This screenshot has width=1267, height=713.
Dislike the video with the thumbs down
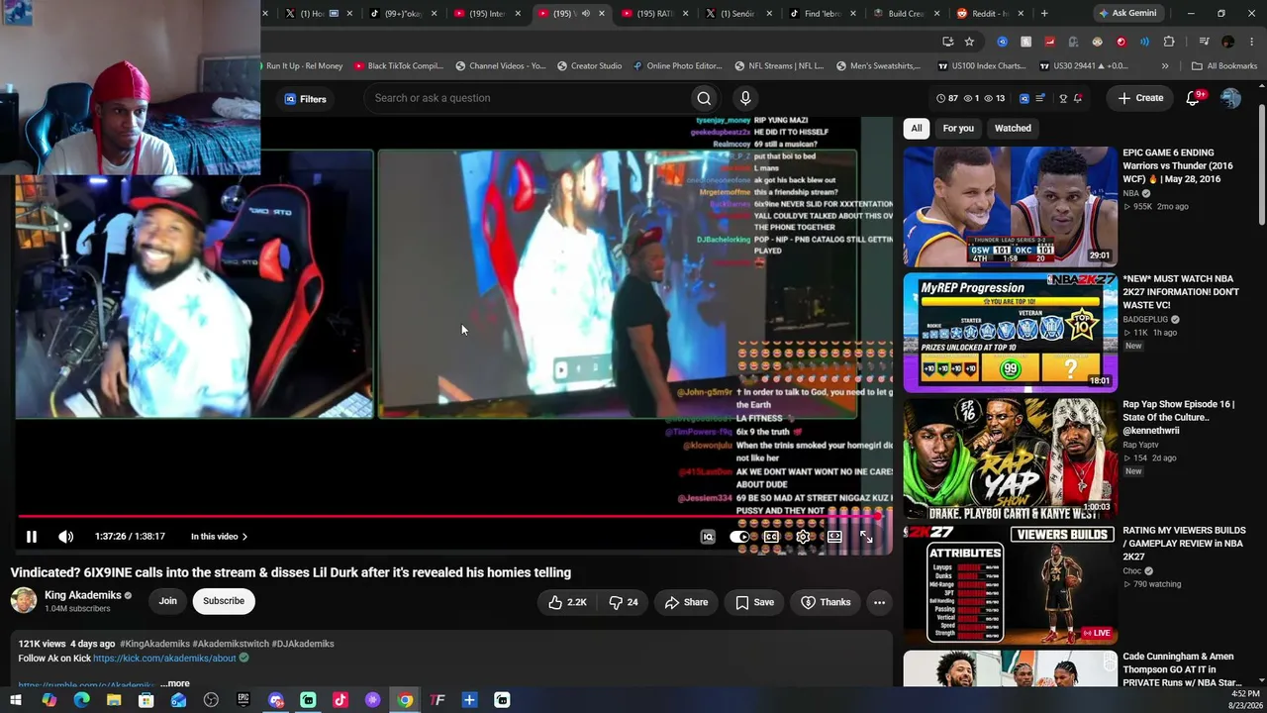[624, 602]
